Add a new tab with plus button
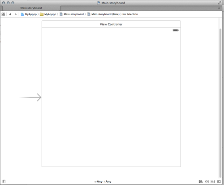Image resolution: width=224 pixels, height=185 pixels. pyautogui.click(x=219, y=8)
